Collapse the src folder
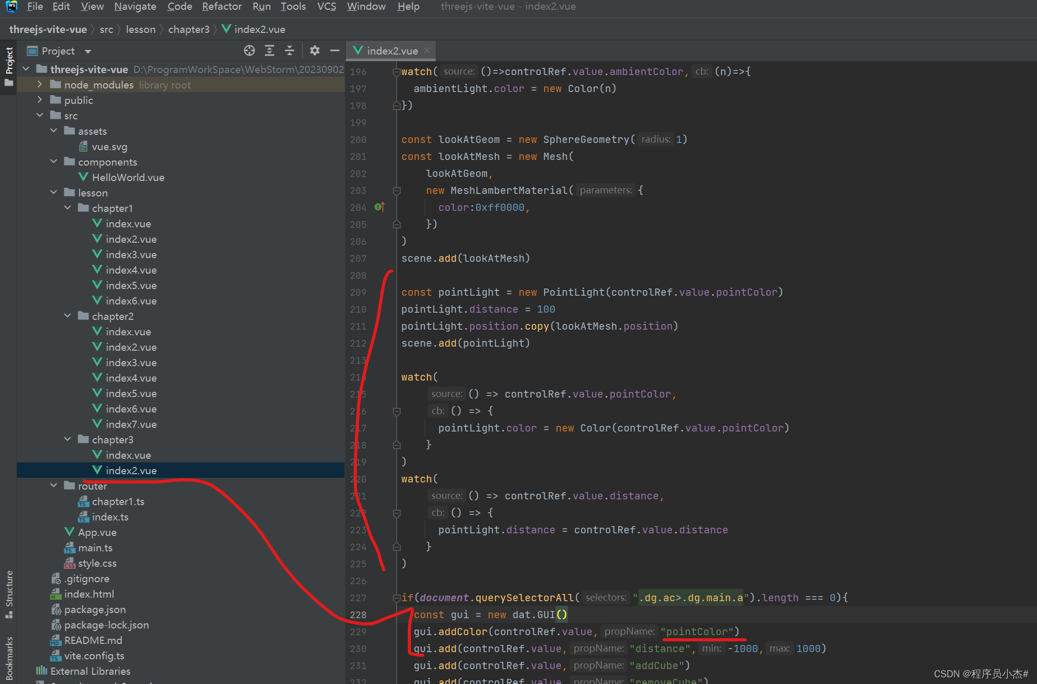 coord(40,115)
